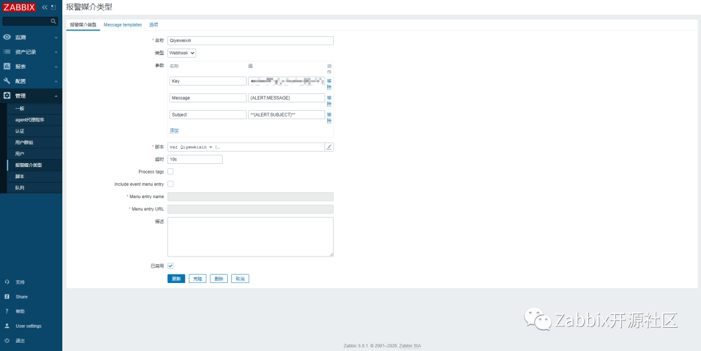
Task: Click the sidebar search field
Action: (x=26, y=21)
